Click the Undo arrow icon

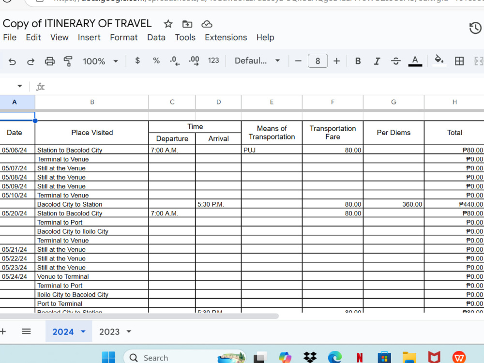[12, 61]
